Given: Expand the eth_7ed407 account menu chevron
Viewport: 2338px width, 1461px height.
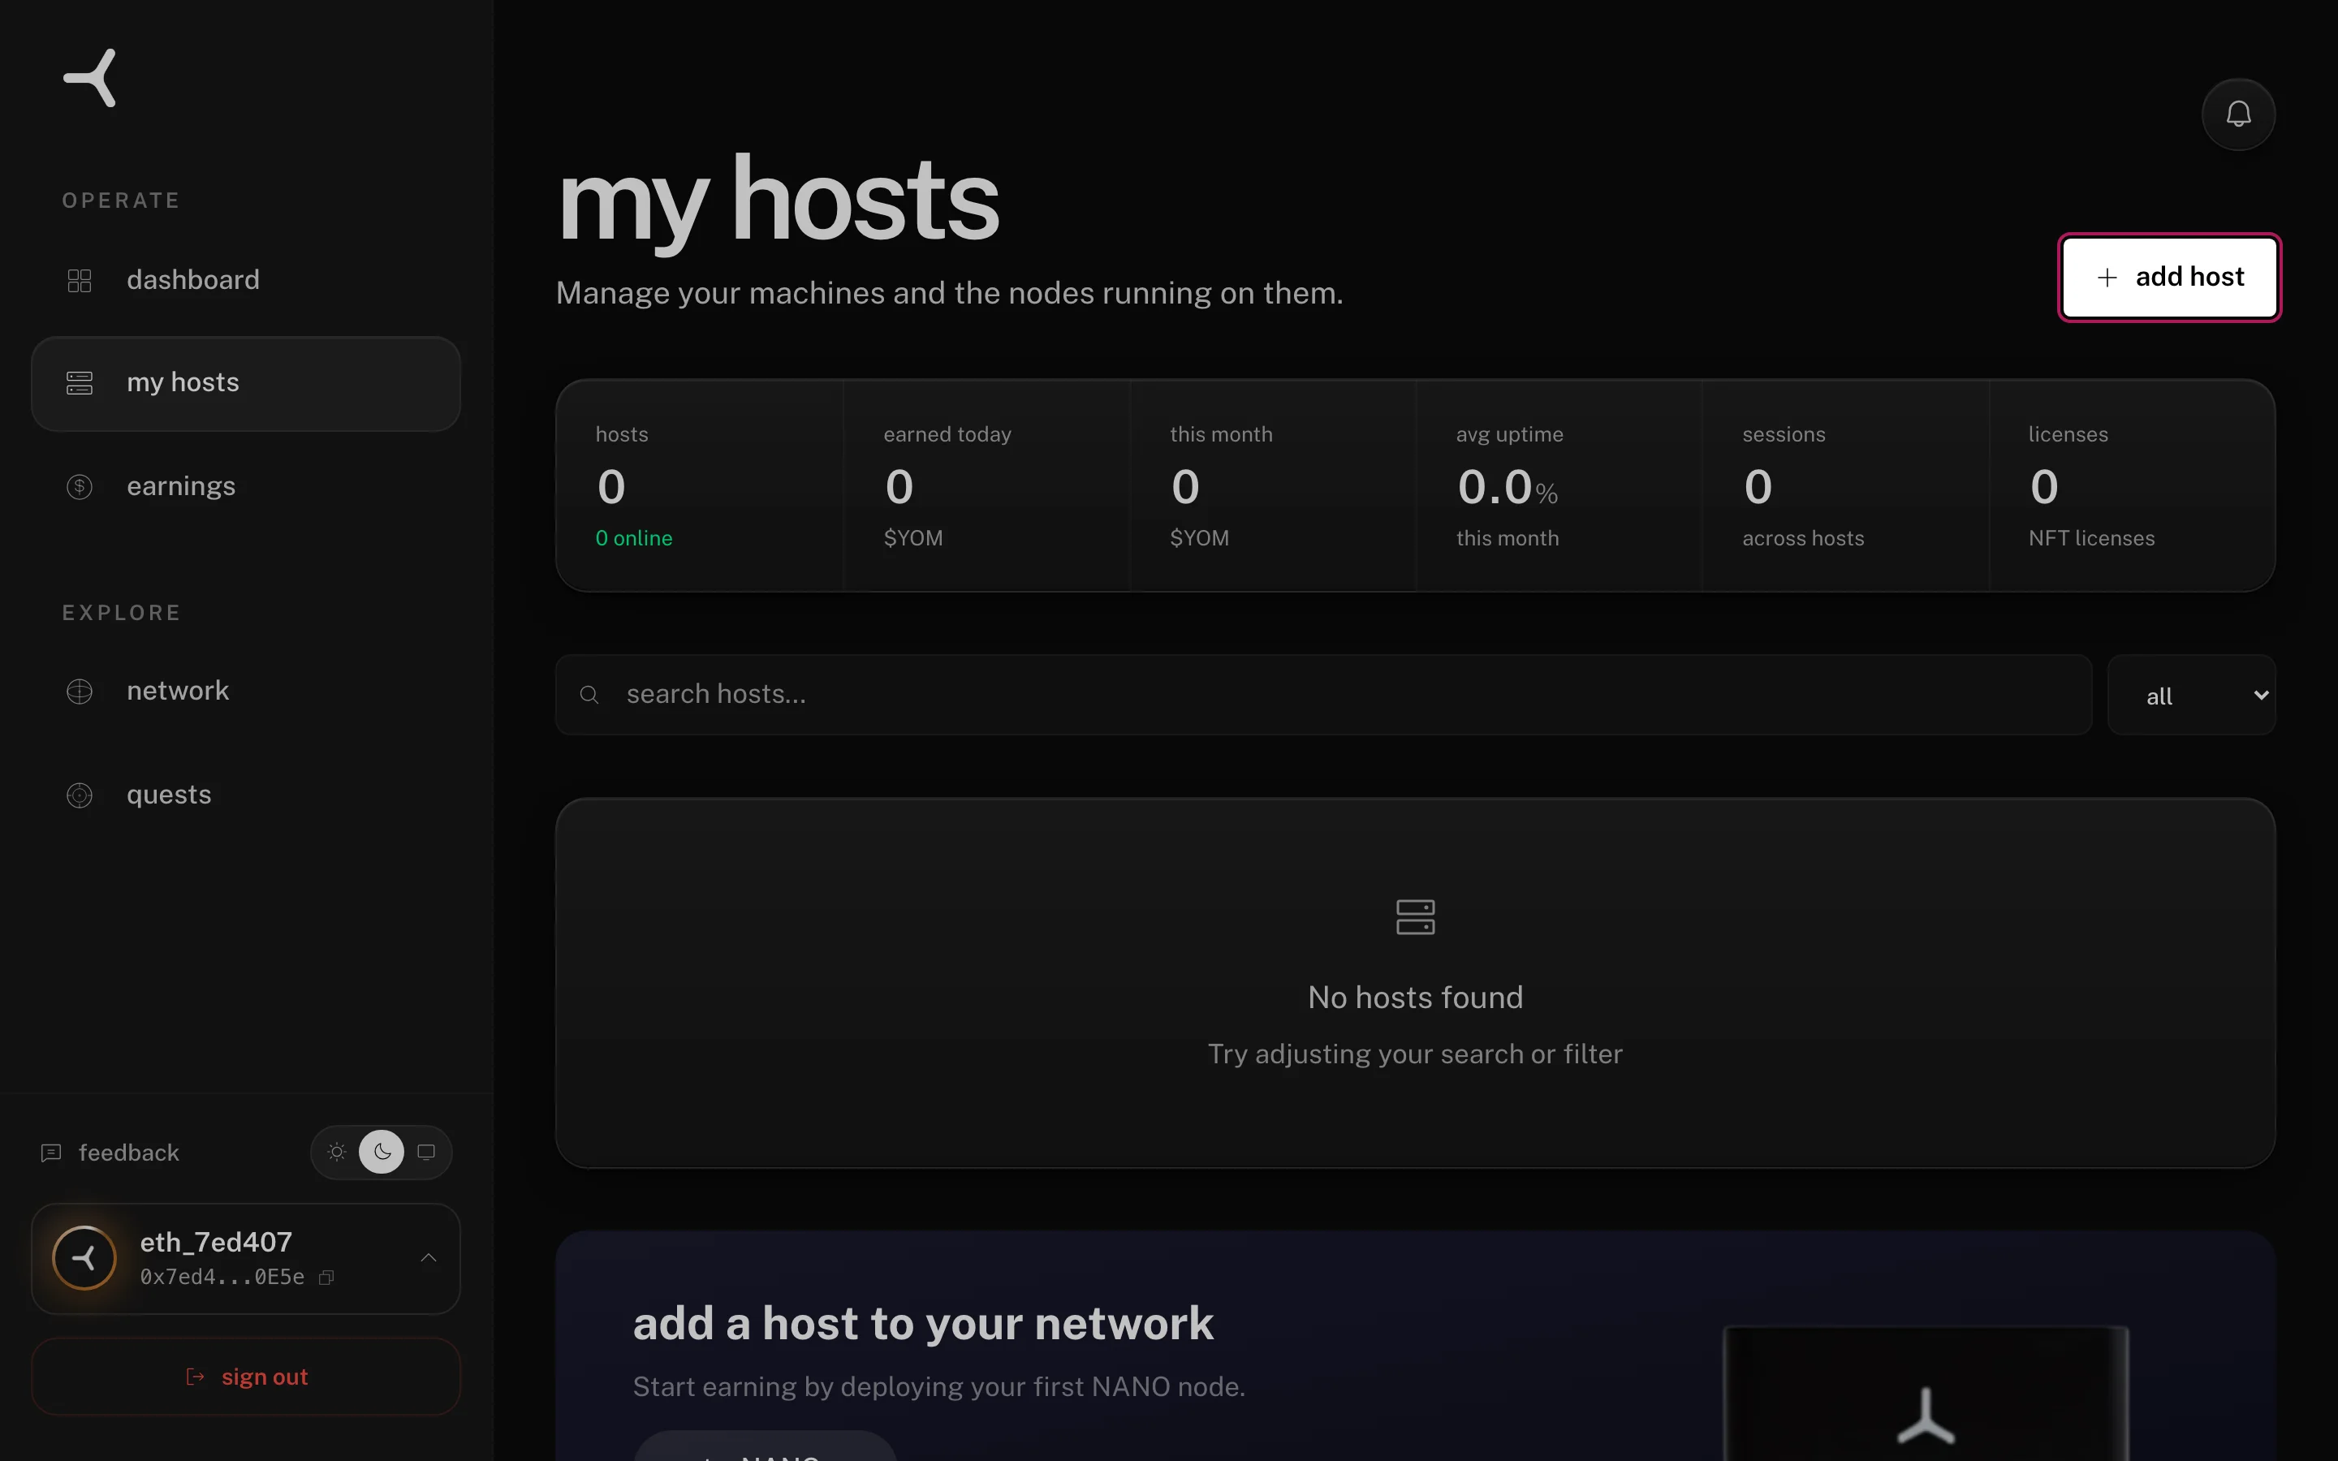Looking at the screenshot, I should click(x=429, y=1258).
